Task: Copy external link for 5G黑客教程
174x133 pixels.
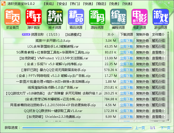Action: (x=142, y=52)
